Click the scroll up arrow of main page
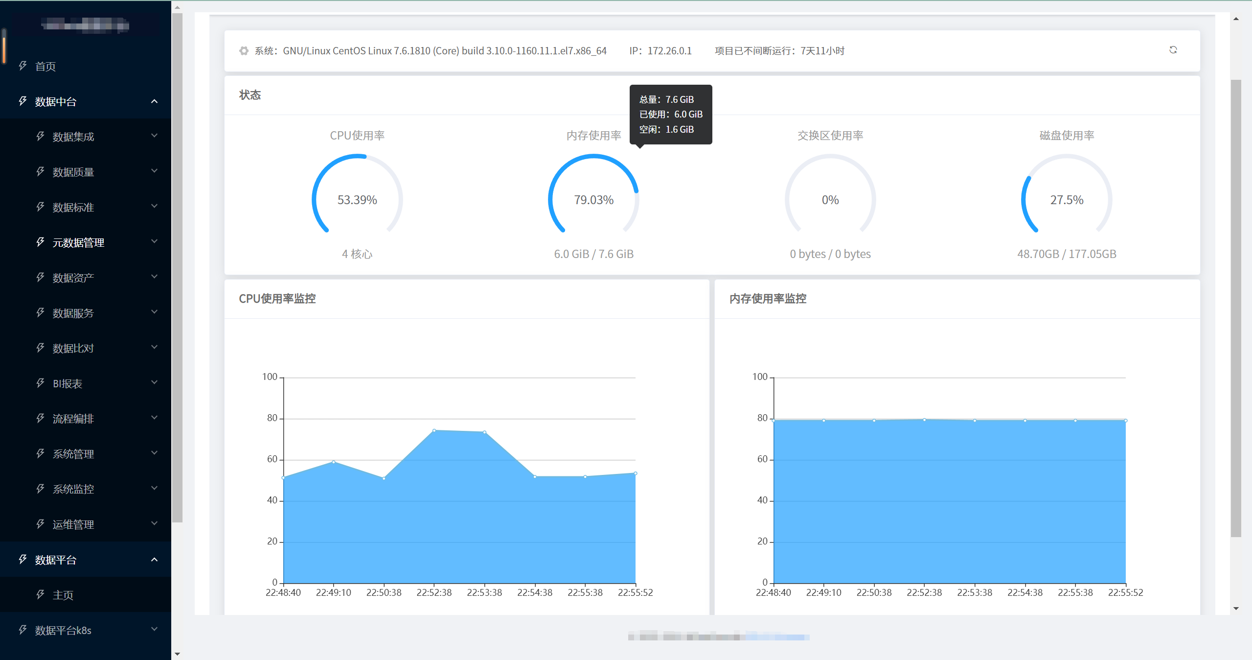Image resolution: width=1252 pixels, height=660 pixels. click(x=1236, y=19)
